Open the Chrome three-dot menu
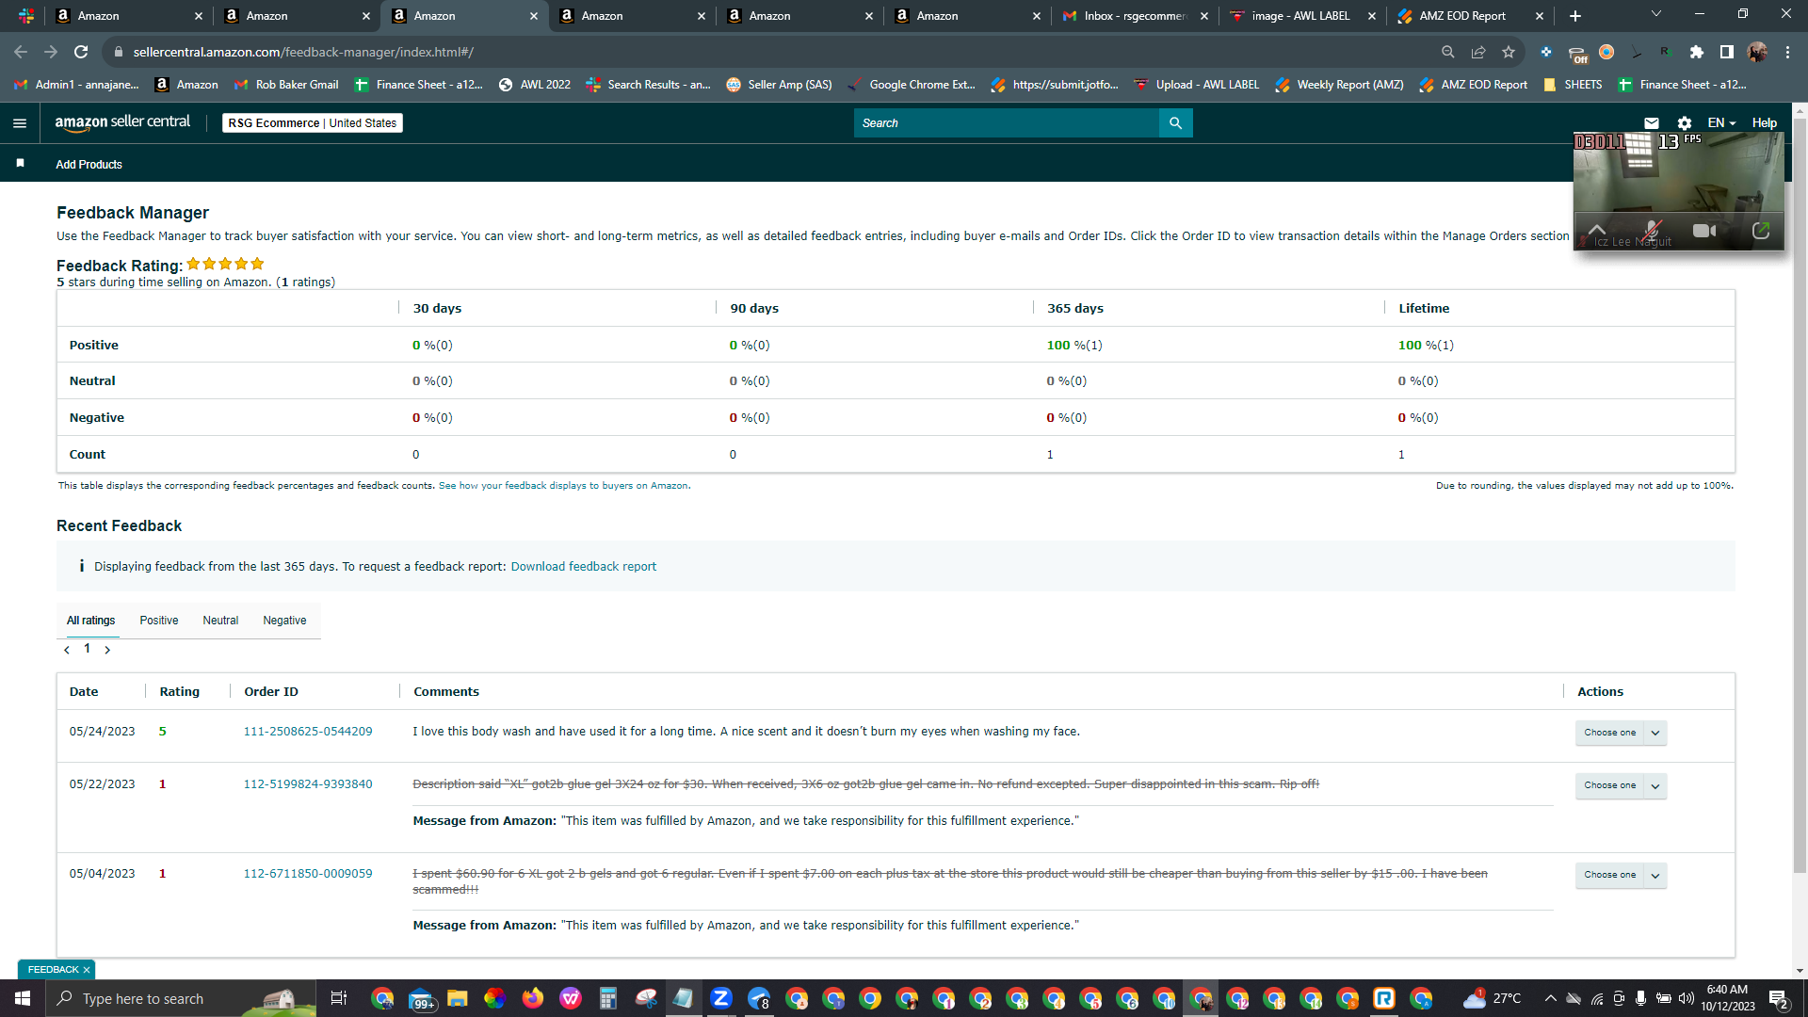This screenshot has height=1017, width=1808. (1787, 52)
